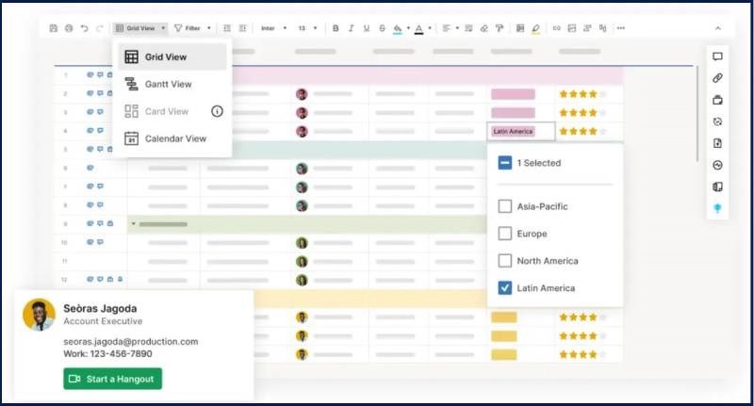Viewport: 754px width, 406px height.
Task: Click the wrap text icon
Action: coord(468,28)
